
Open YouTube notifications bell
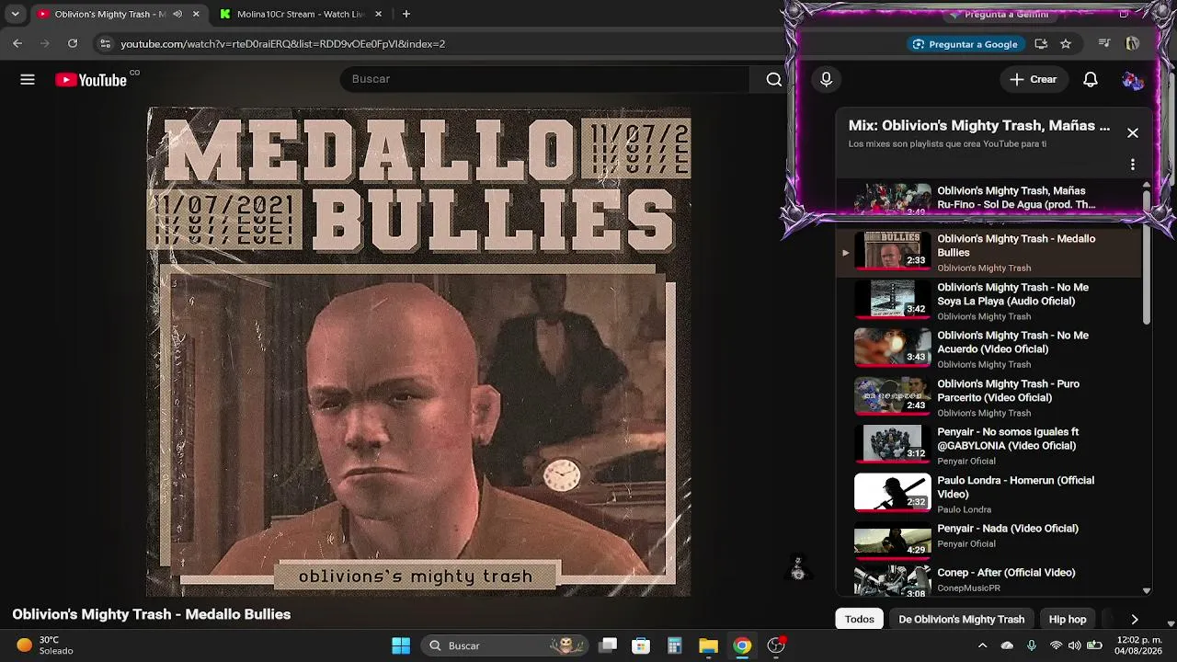tap(1090, 80)
